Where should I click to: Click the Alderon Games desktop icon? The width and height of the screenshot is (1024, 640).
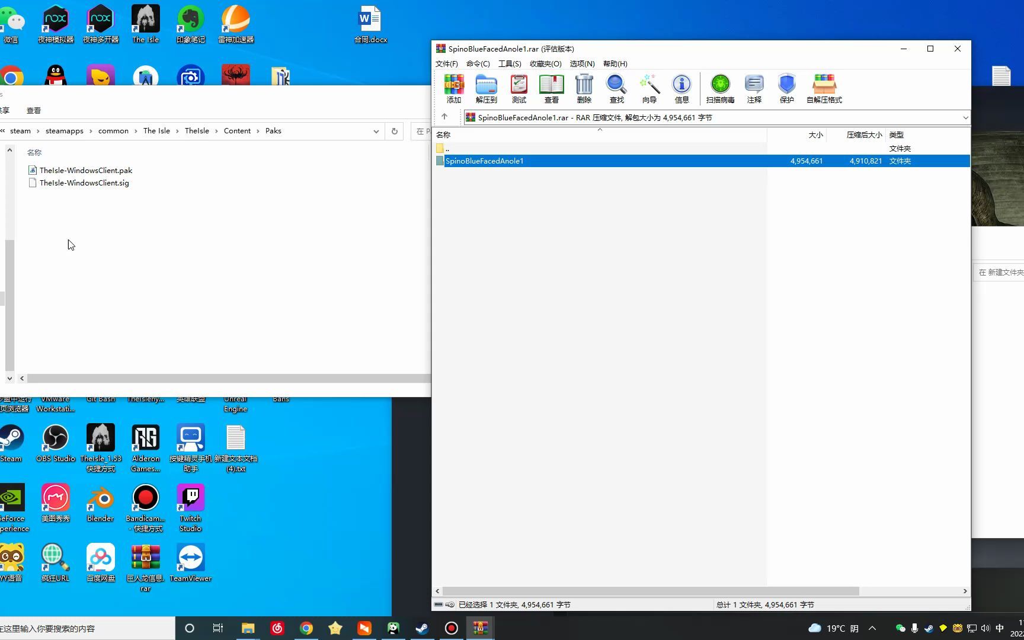click(x=145, y=448)
